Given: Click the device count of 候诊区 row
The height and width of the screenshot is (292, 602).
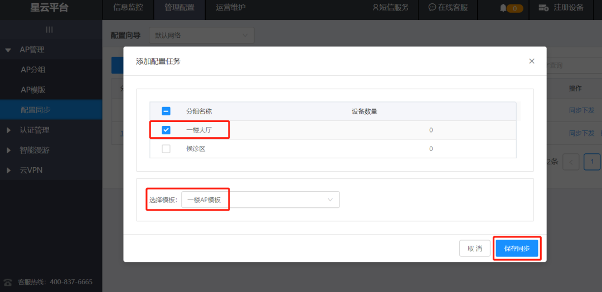Looking at the screenshot, I should click(x=431, y=149).
